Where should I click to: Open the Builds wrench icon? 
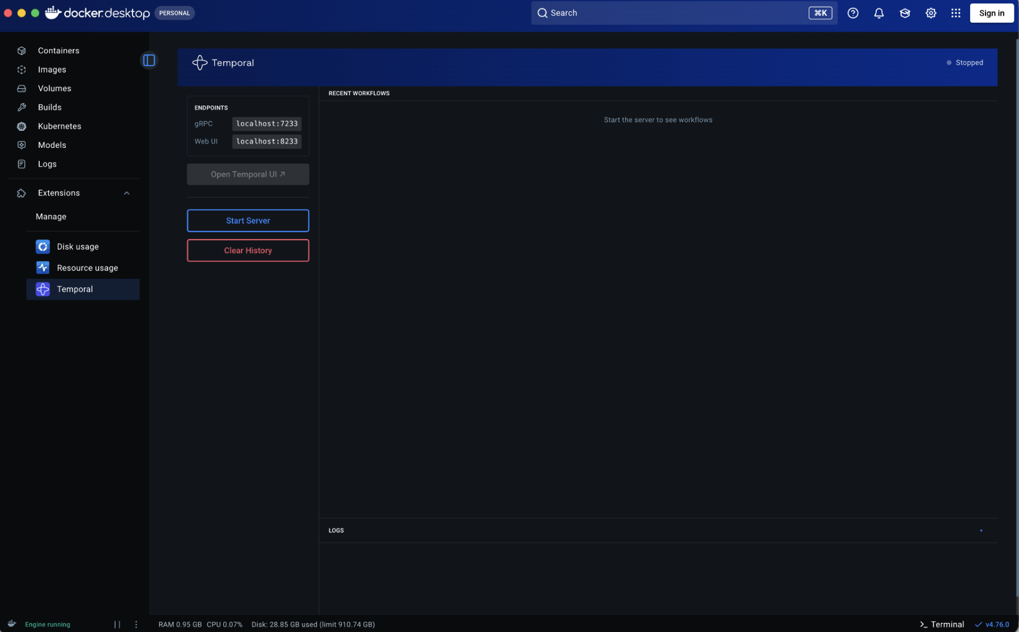coord(22,107)
